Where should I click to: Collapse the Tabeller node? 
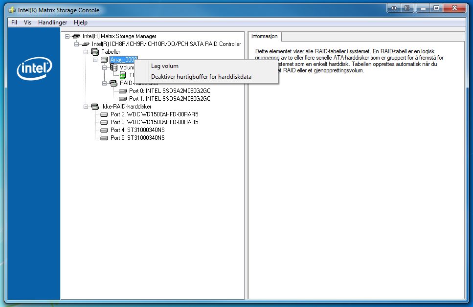[x=86, y=52]
